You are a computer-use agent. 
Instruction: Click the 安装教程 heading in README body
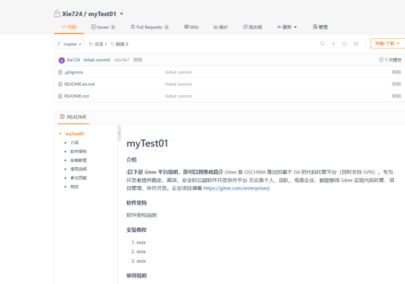[136, 230]
